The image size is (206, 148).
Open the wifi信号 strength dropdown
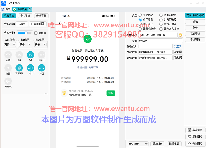[x=10, y=44]
